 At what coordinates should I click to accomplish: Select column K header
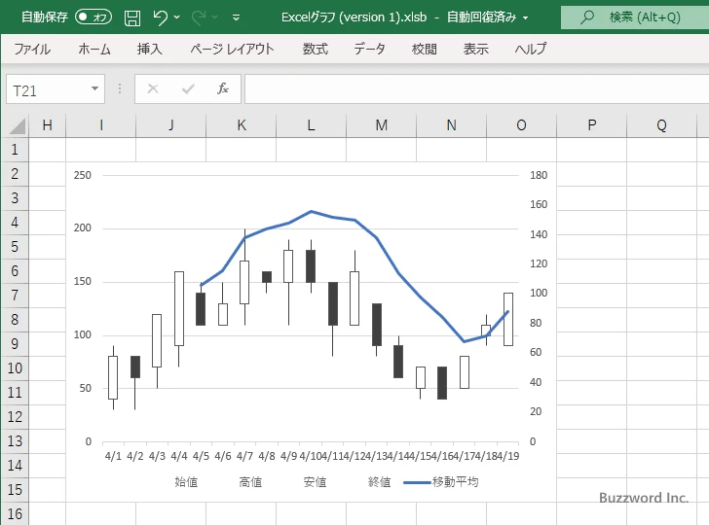(x=241, y=125)
